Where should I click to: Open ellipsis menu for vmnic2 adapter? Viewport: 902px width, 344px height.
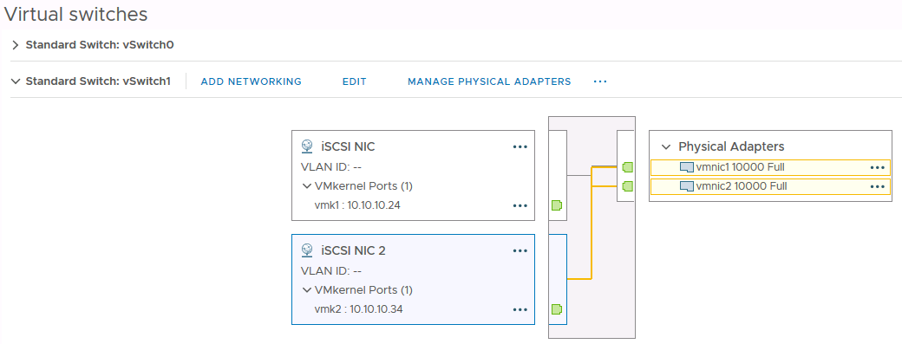pyautogui.click(x=877, y=186)
